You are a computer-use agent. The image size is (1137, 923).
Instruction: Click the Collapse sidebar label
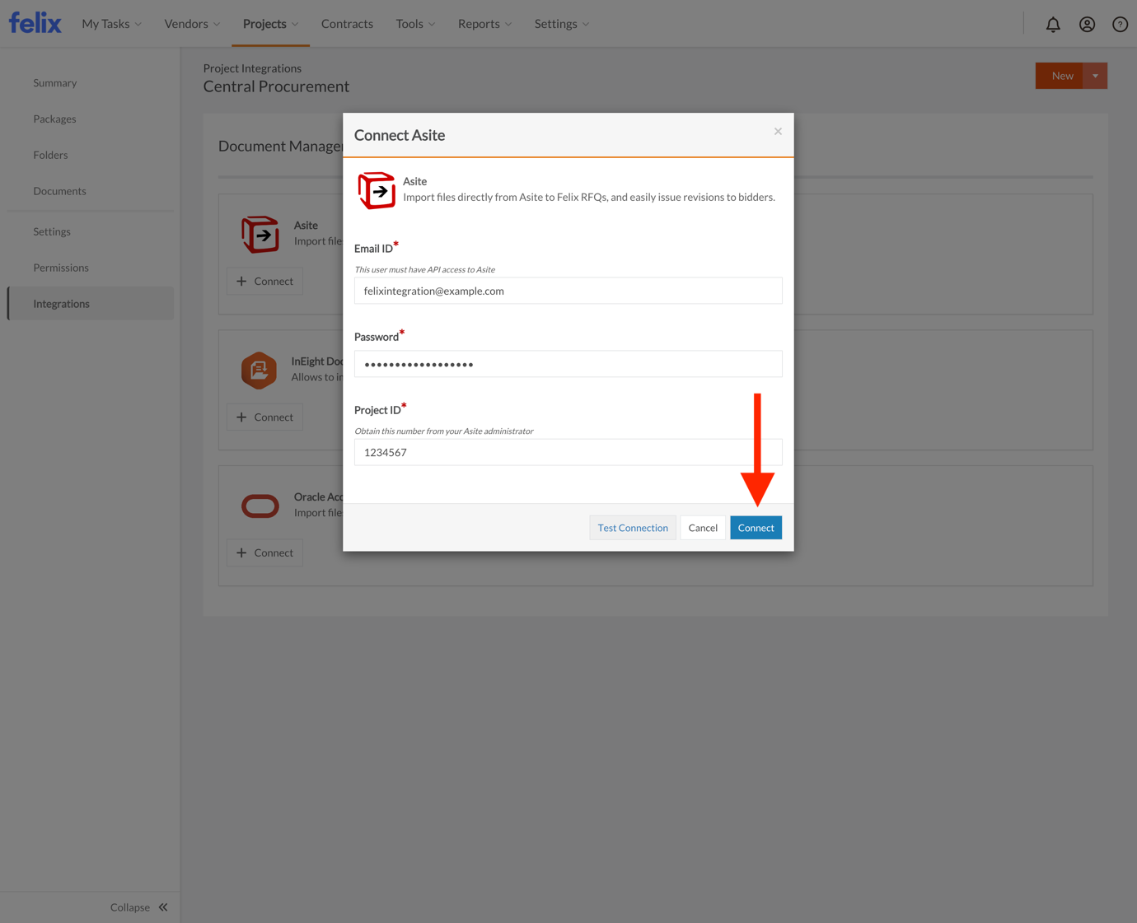[x=130, y=907]
